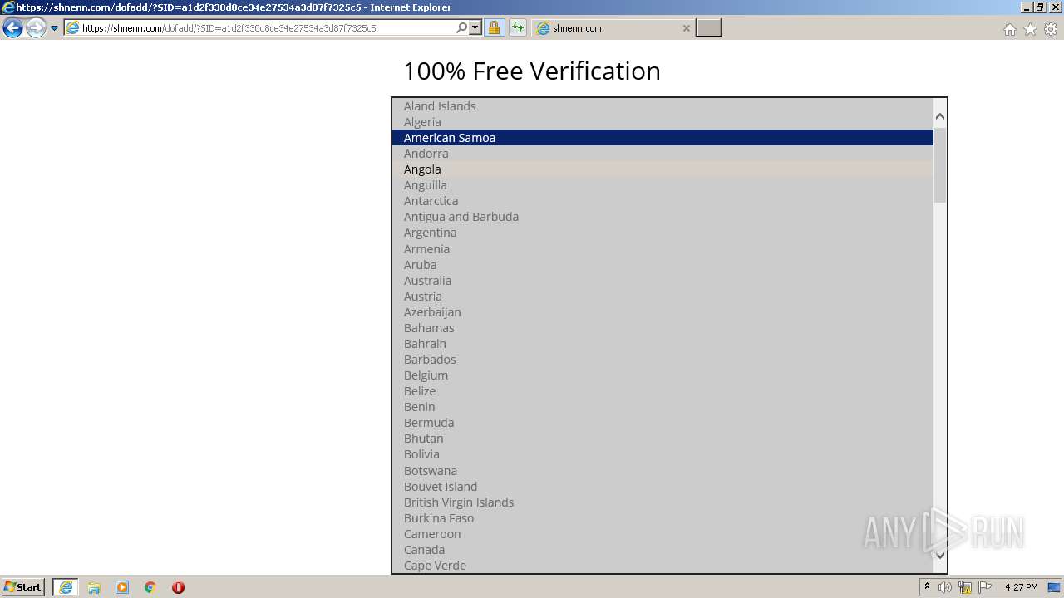Select Barbados in the list
The width and height of the screenshot is (1064, 598).
(x=663, y=360)
